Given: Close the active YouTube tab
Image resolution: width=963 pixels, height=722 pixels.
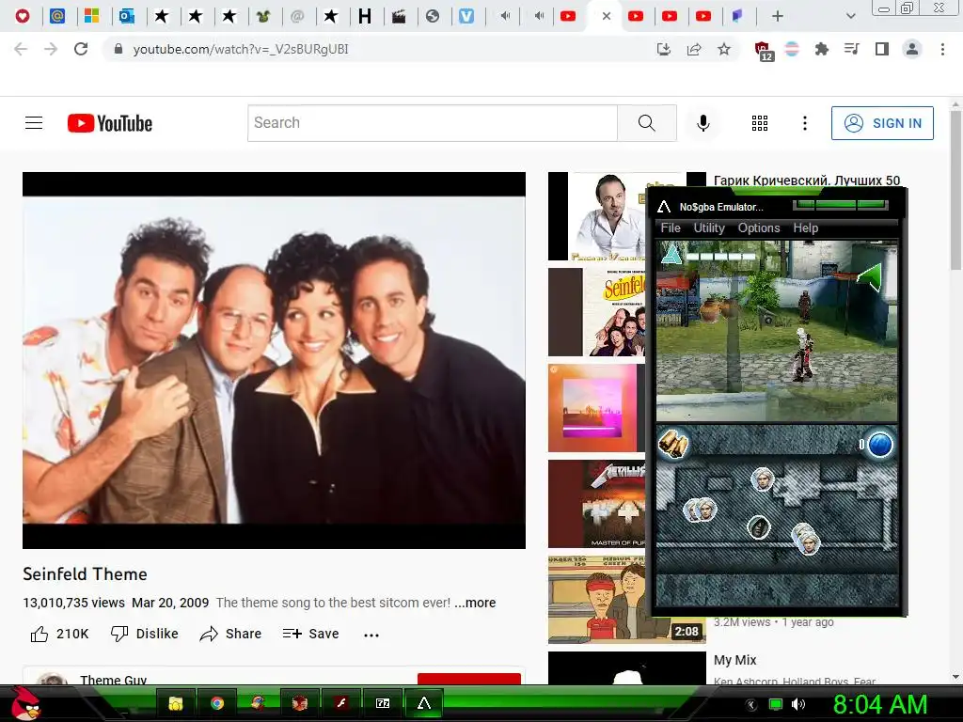Looking at the screenshot, I should [x=607, y=16].
